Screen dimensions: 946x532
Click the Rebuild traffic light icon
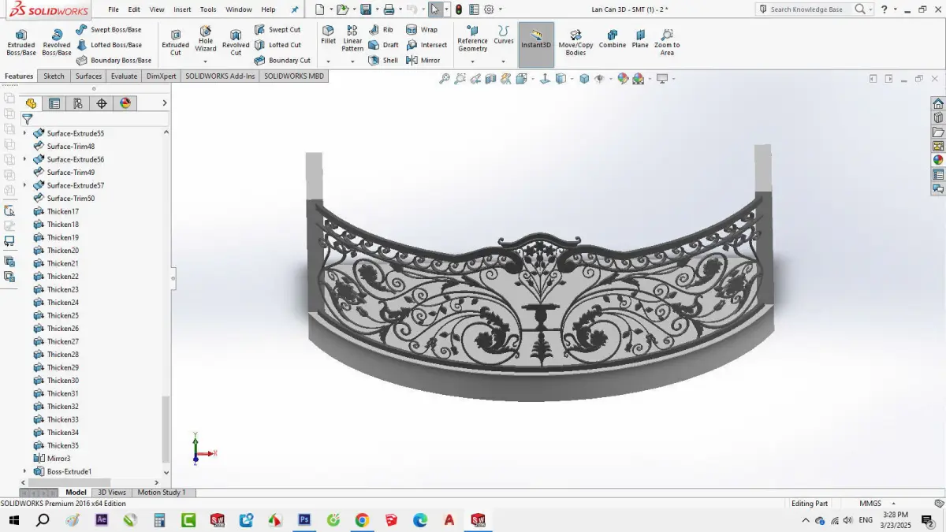click(459, 9)
